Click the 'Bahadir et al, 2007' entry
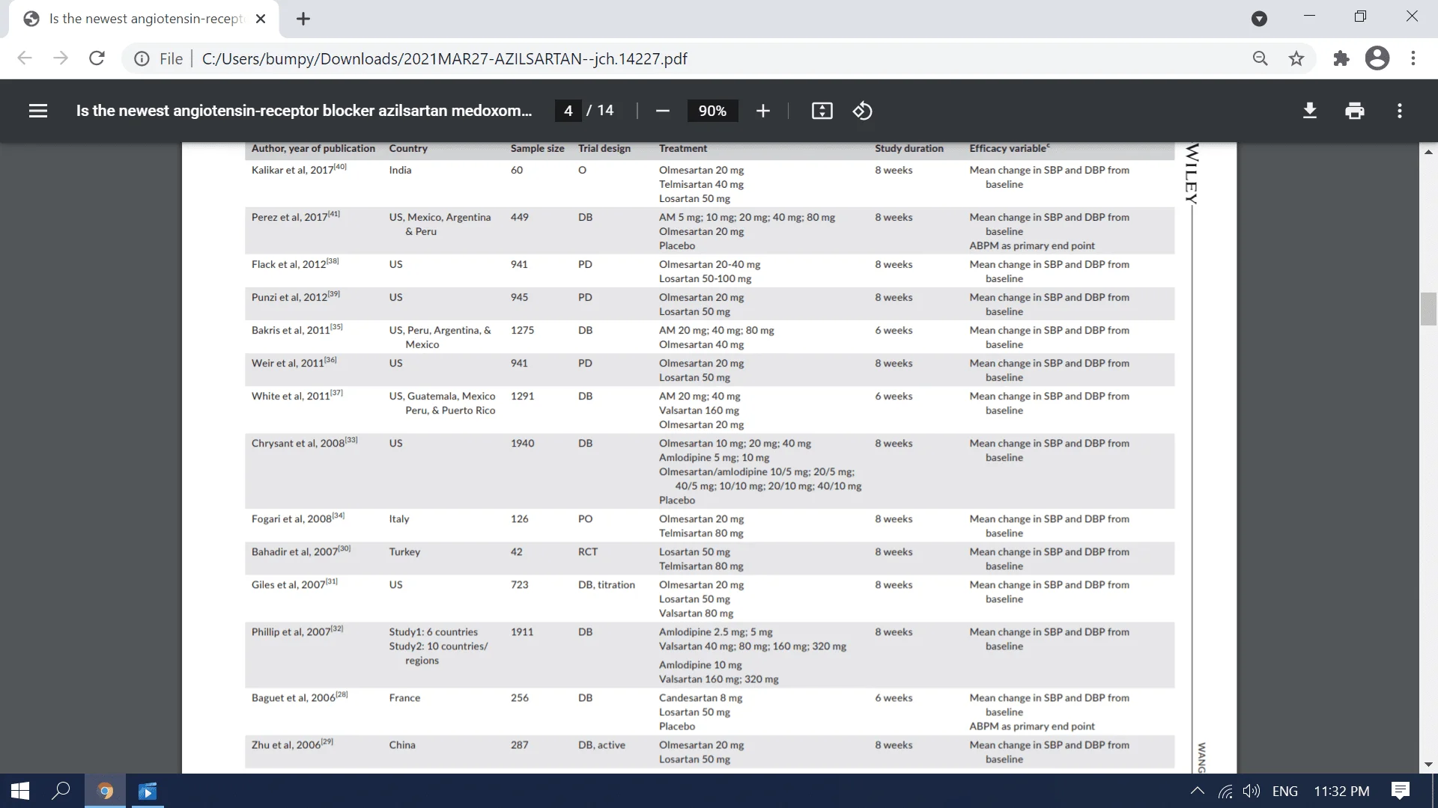Image resolution: width=1438 pixels, height=808 pixels. pos(300,551)
